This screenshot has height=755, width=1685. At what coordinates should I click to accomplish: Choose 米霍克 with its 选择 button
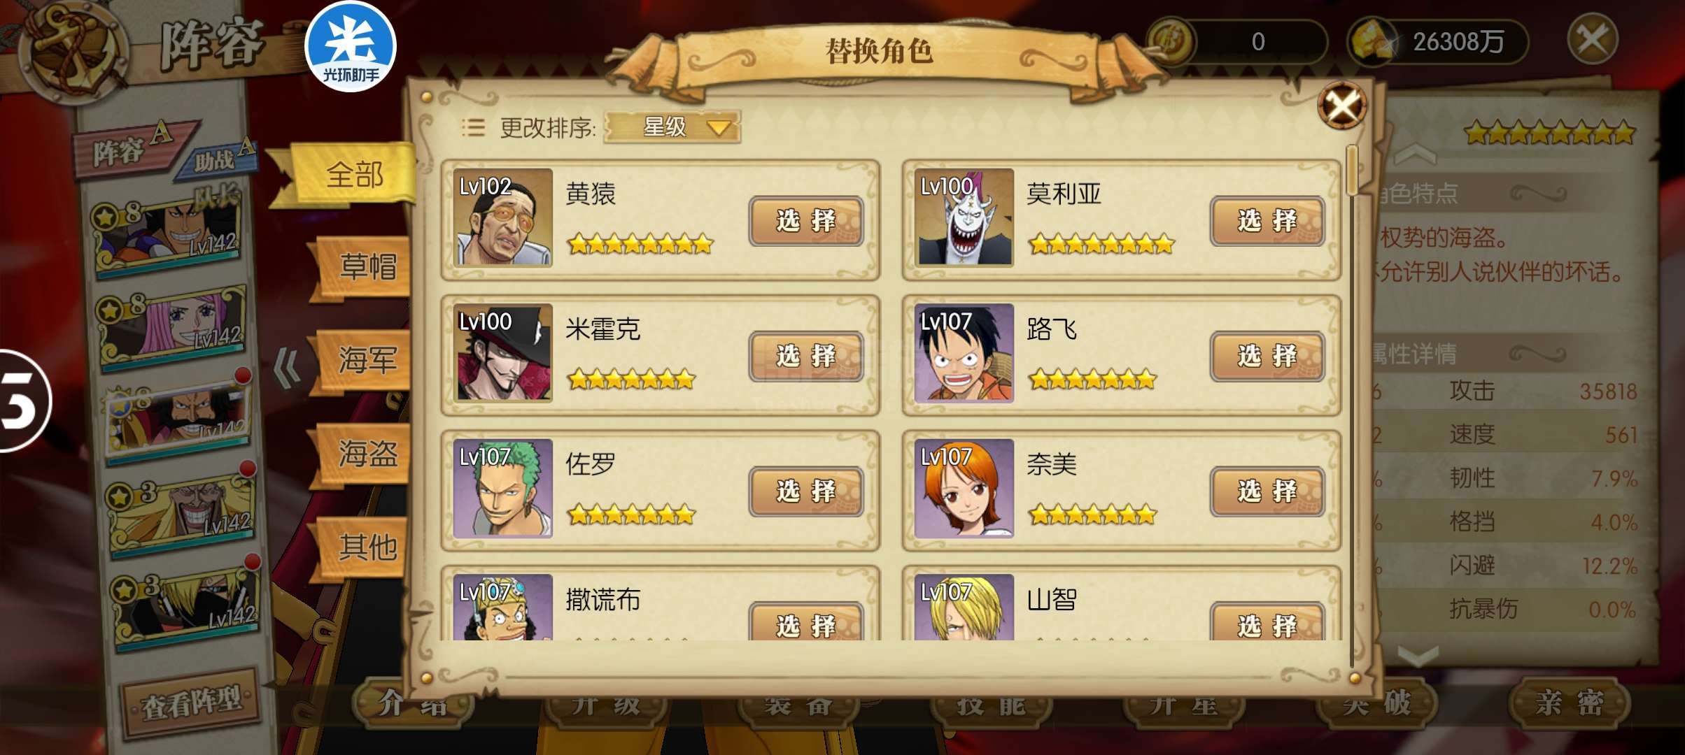(x=806, y=357)
